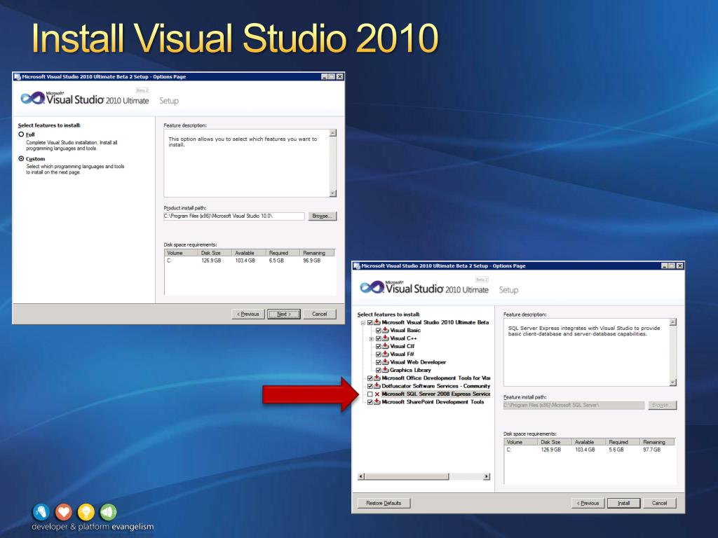Click Previous in the first setup window

pyautogui.click(x=248, y=314)
